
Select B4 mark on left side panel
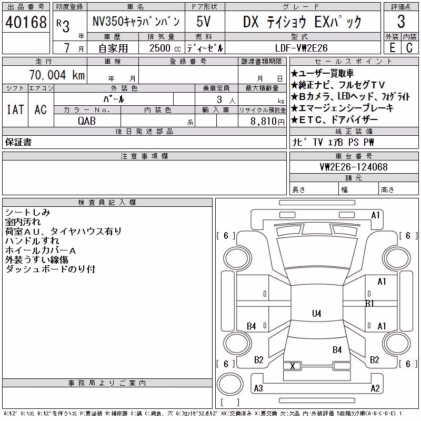[252, 326]
